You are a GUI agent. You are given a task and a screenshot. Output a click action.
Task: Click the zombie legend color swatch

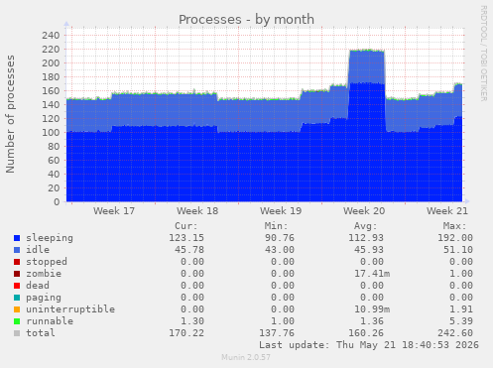click(x=17, y=274)
